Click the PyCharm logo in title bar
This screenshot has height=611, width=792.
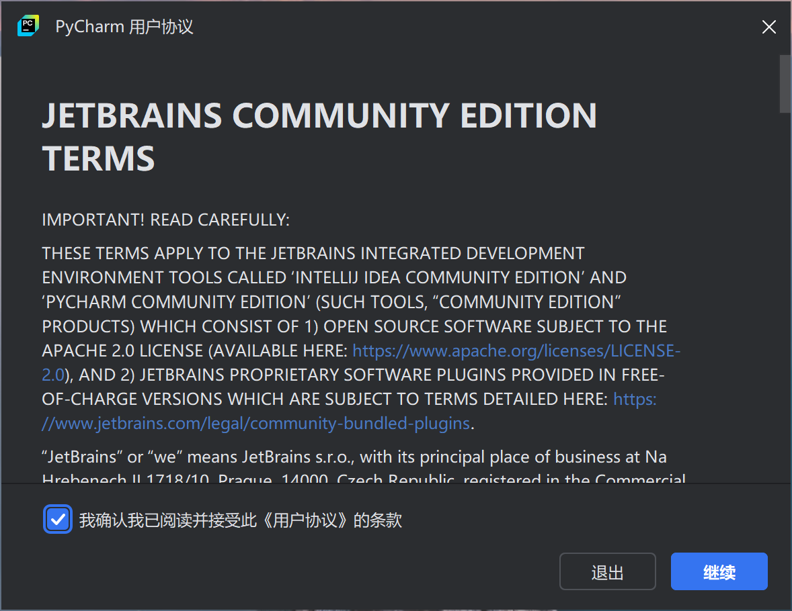click(x=28, y=26)
